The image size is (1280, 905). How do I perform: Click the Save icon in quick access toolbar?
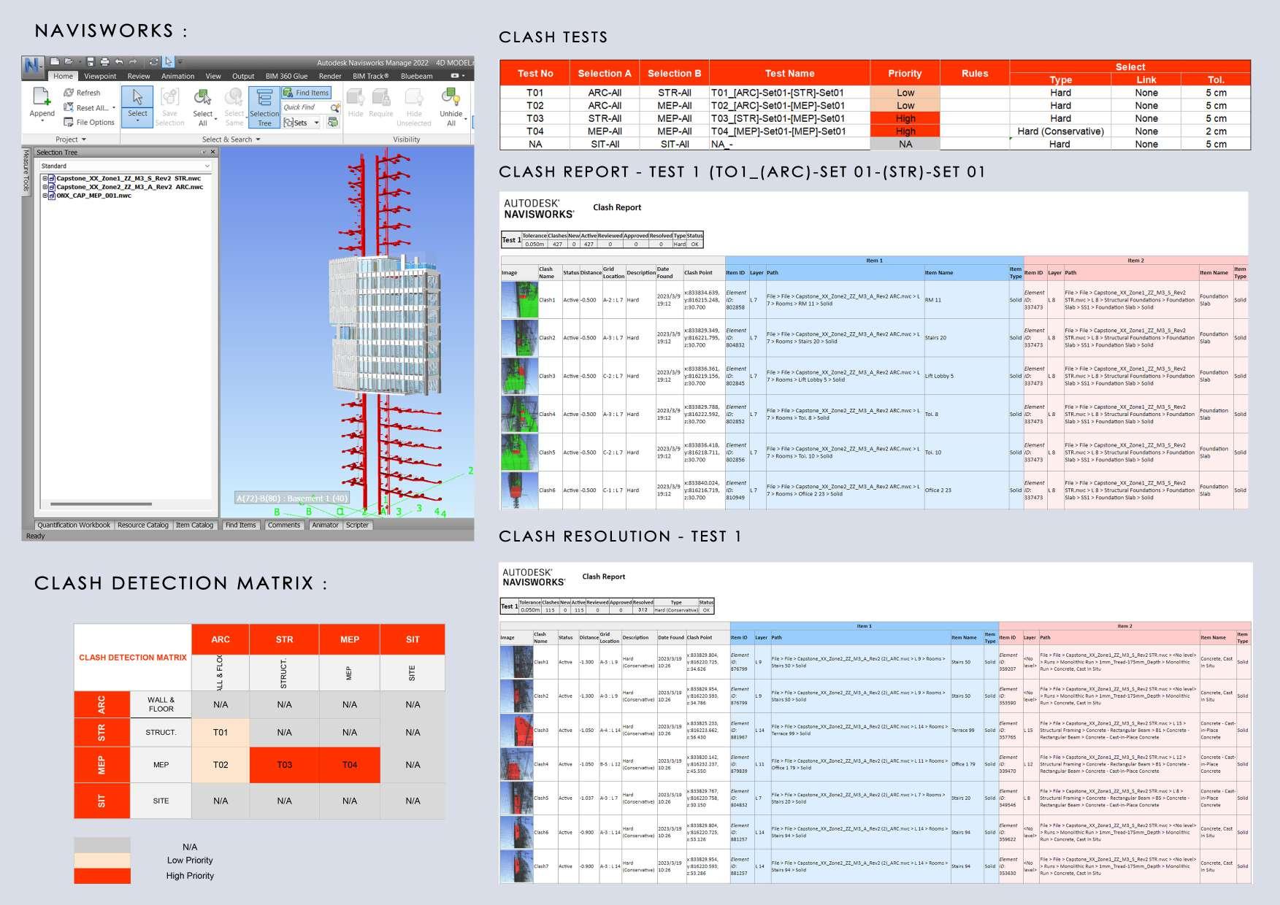point(91,62)
